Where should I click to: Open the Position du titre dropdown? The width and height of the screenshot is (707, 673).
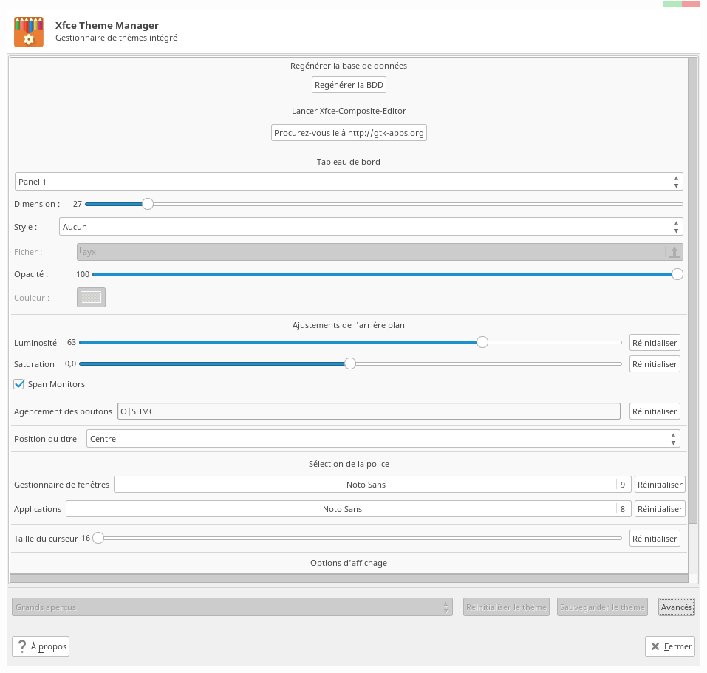tap(383, 439)
